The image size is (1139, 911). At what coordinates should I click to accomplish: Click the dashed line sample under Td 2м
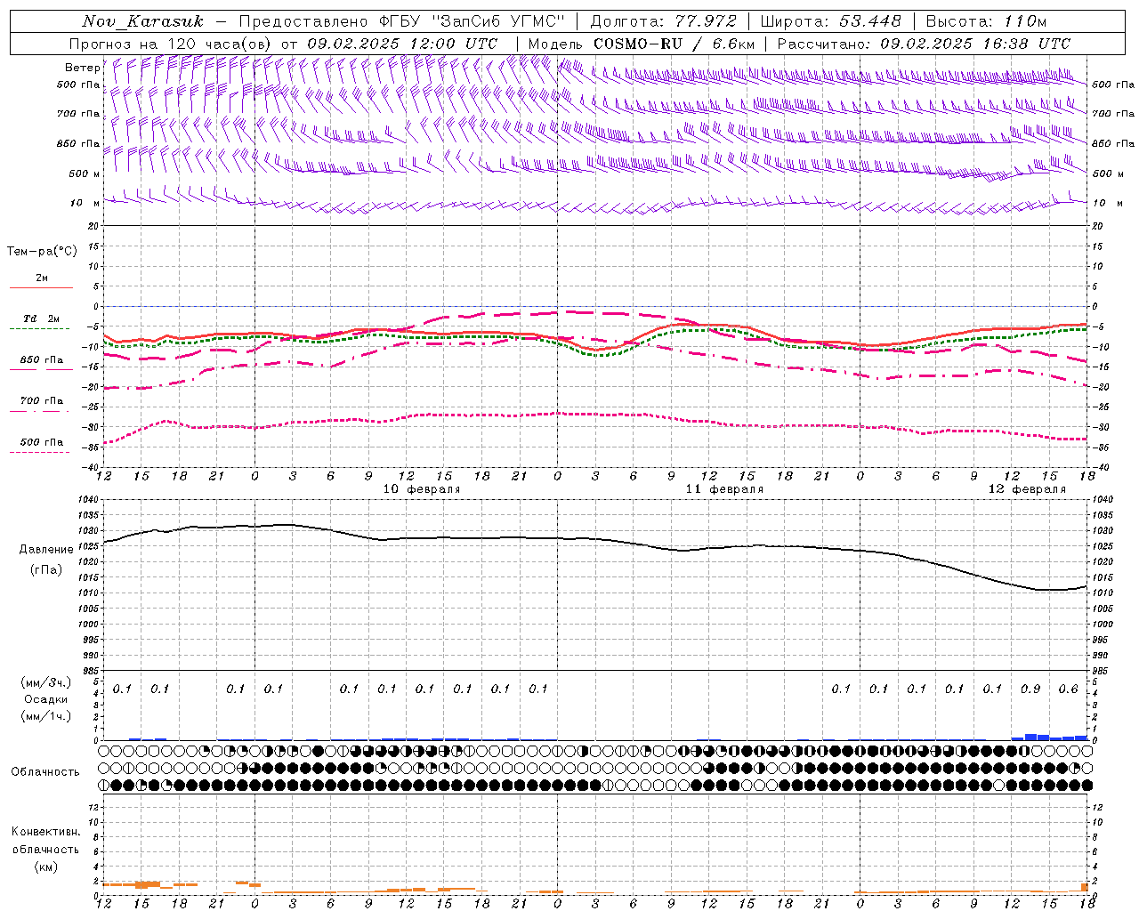[x=39, y=329]
